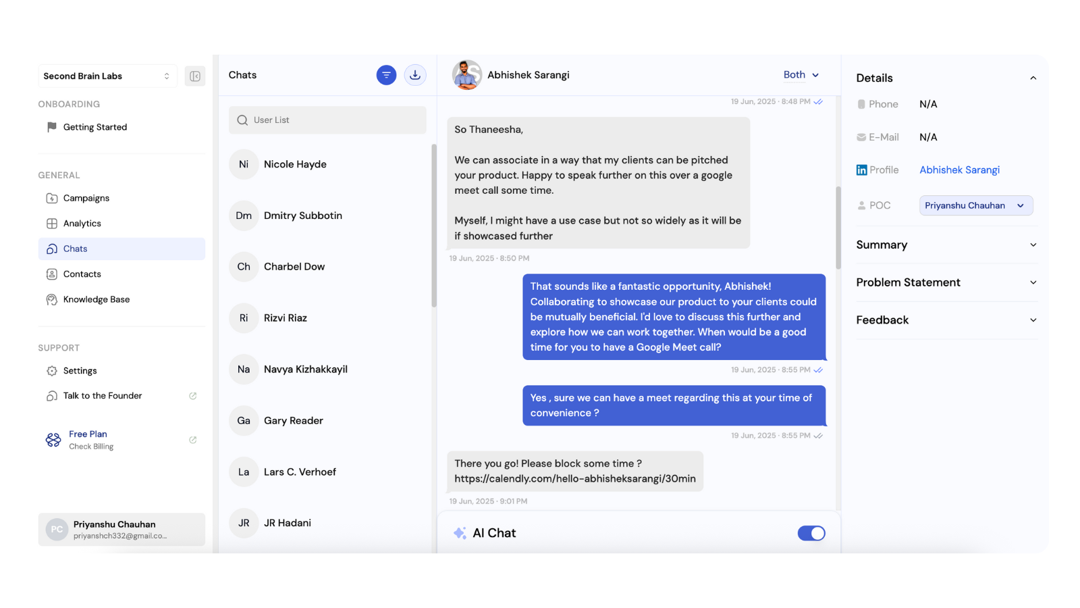
Task: Click the chat filter icon
Action: tap(386, 75)
